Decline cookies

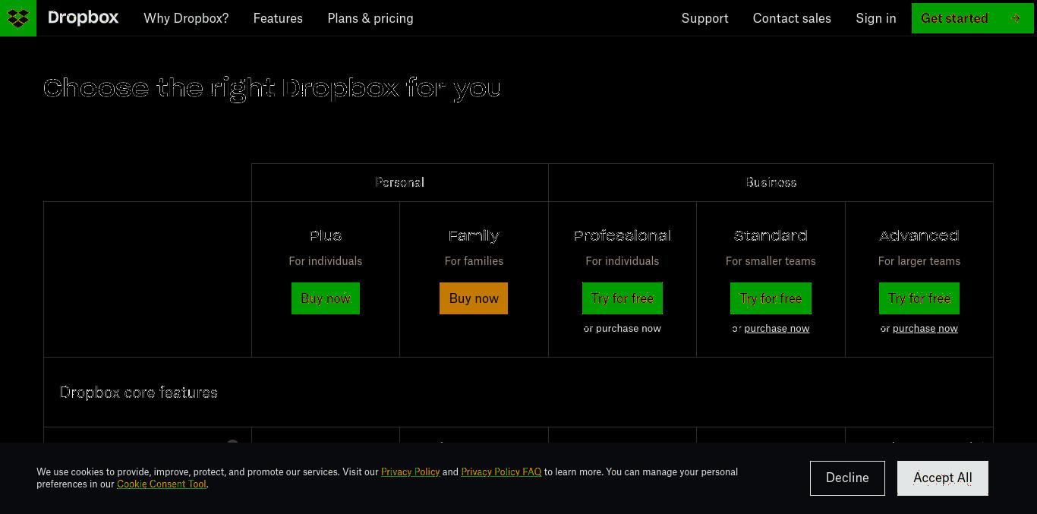coord(847,478)
